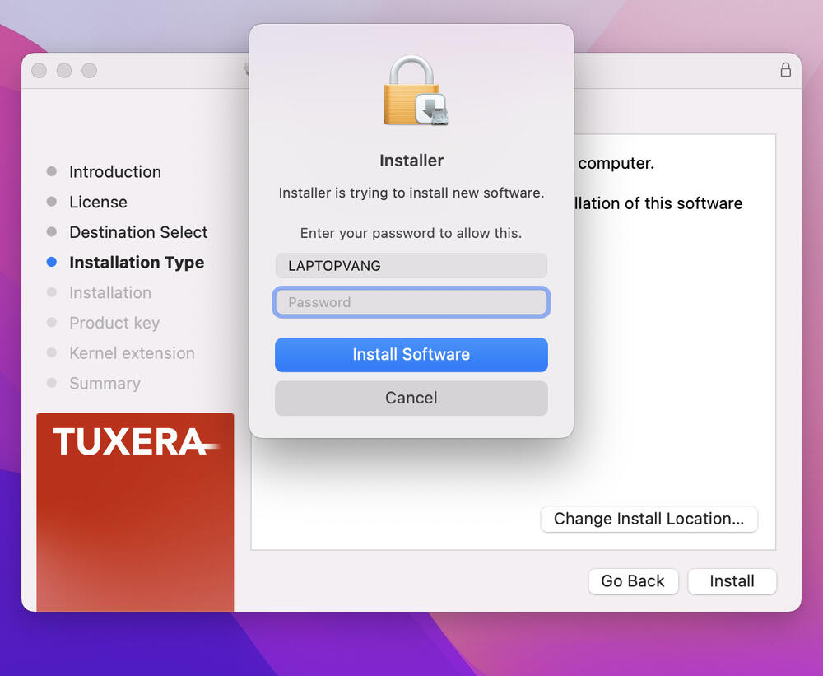Select the Introduction step in sidebar
The width and height of the screenshot is (823, 676).
115,172
